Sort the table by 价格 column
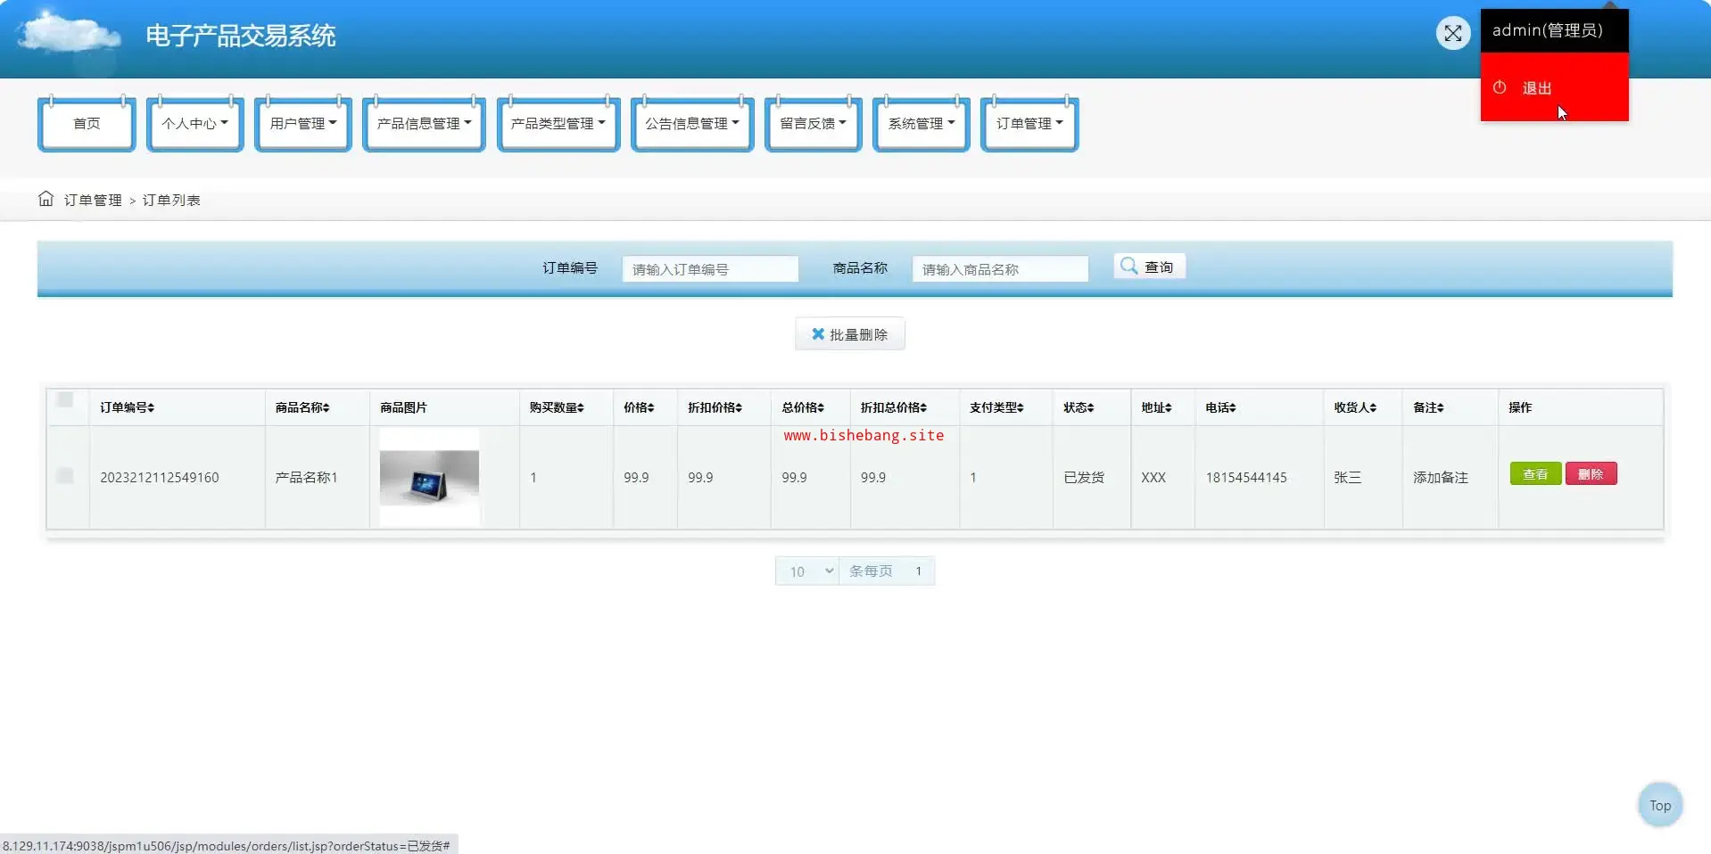This screenshot has width=1711, height=854. click(651, 407)
